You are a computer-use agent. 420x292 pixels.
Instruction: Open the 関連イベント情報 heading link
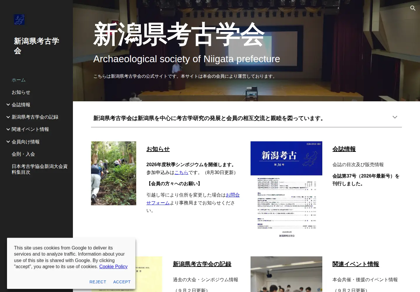[356, 264]
